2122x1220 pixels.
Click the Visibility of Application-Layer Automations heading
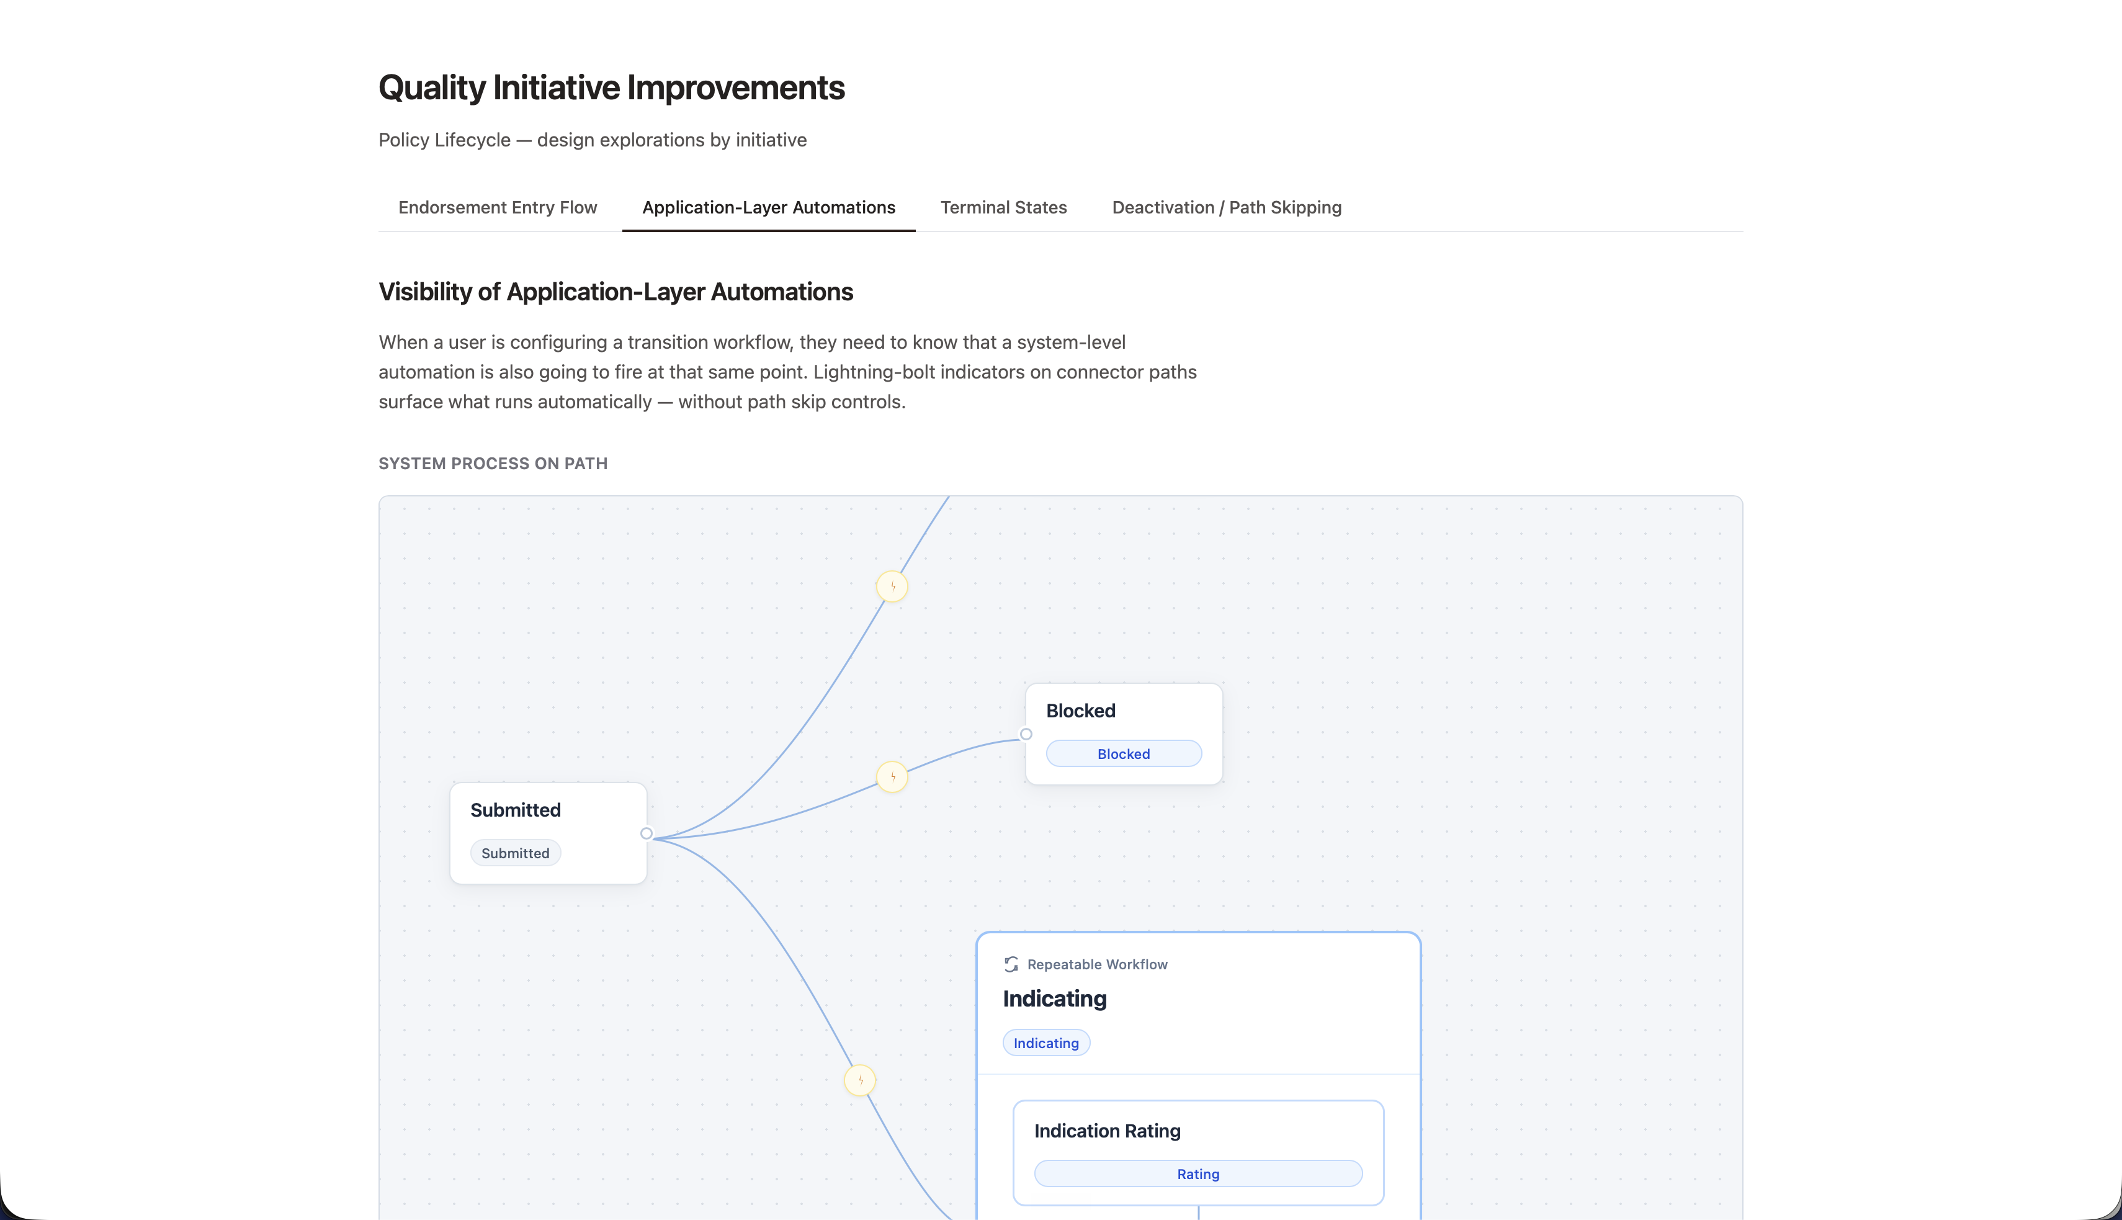pos(616,292)
